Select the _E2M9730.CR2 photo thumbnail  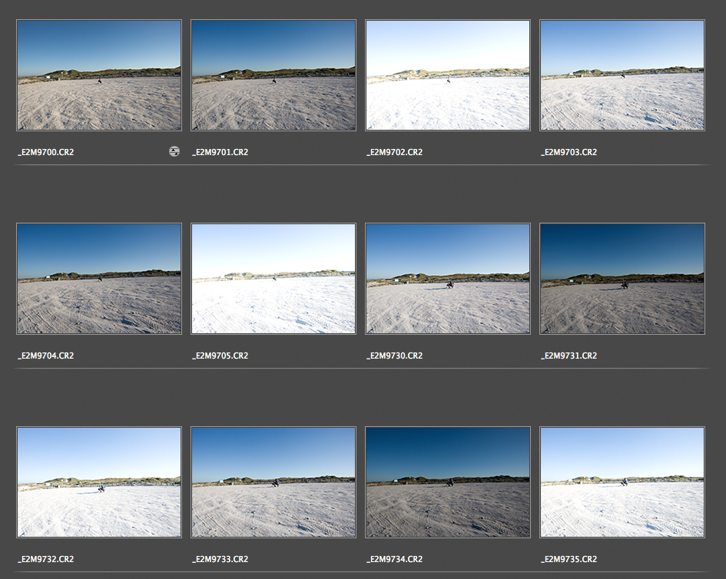click(x=448, y=279)
